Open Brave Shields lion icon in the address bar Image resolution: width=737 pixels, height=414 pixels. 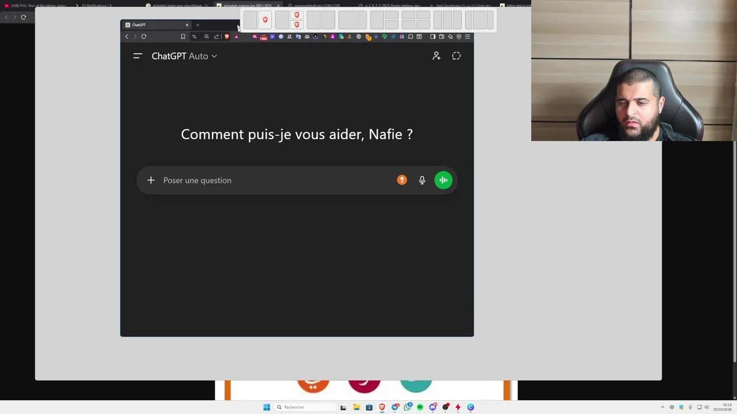coord(227,36)
